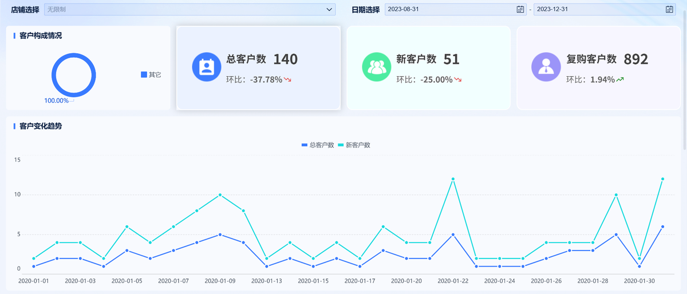Open calendar icon for end date
687x294 pixels.
670,9
